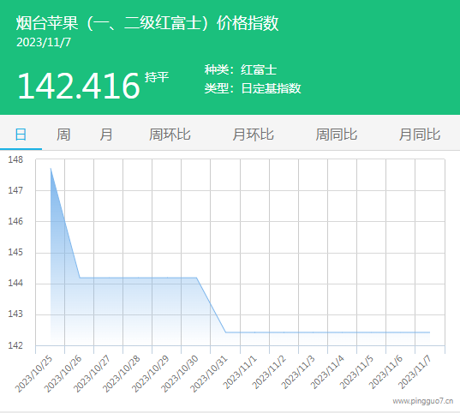460x413 pixels.
Task: Click the 2023/10/25 data point at chart peak
Action: [51, 169]
